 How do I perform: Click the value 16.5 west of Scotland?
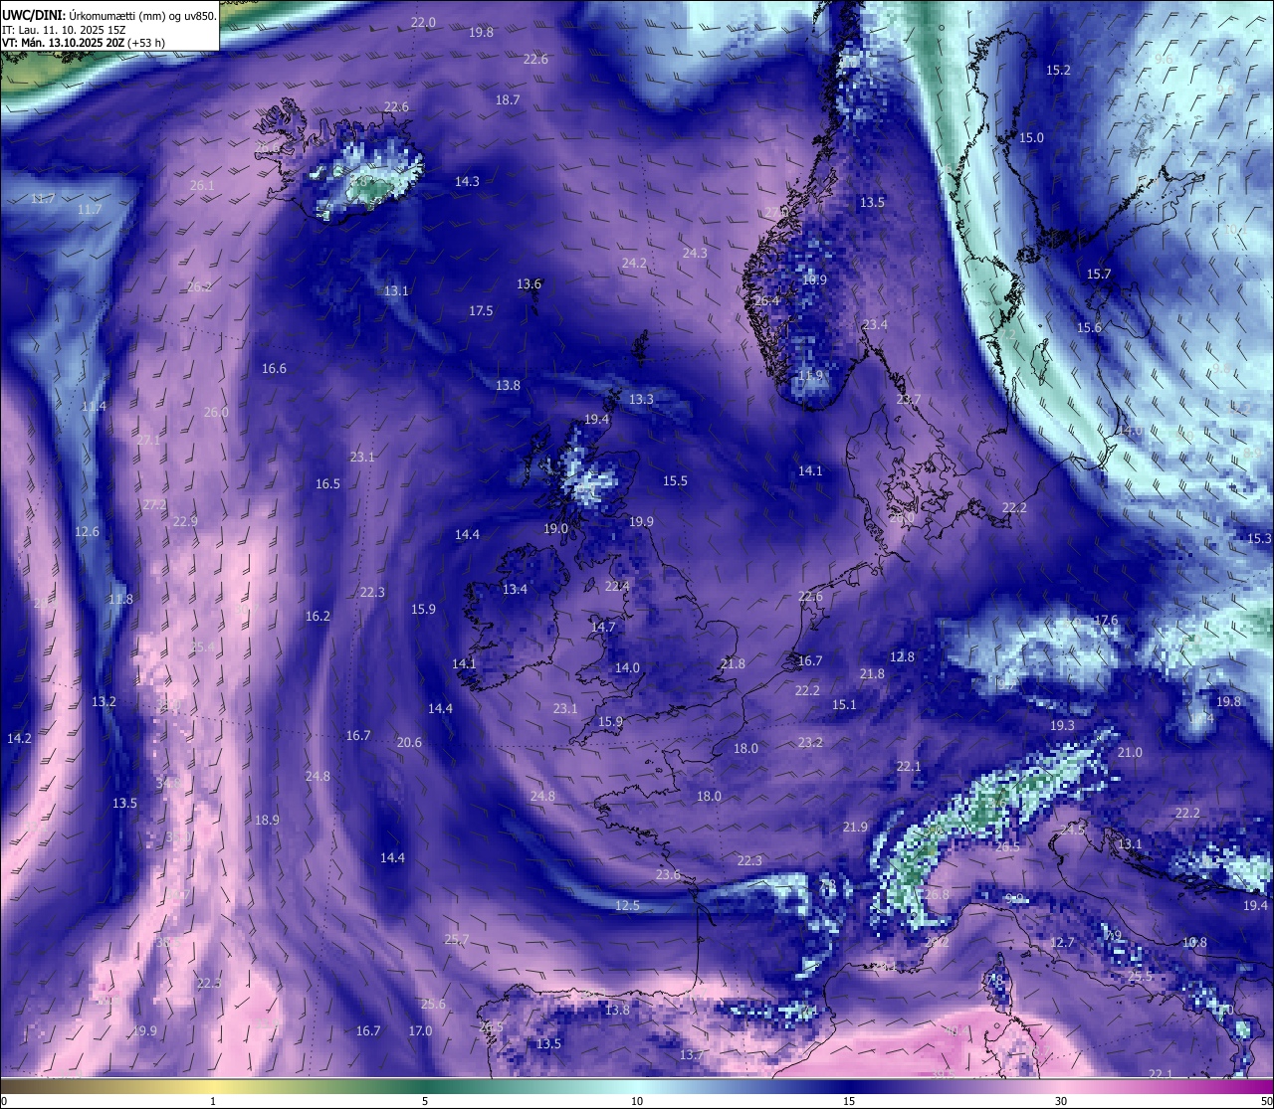point(327,483)
